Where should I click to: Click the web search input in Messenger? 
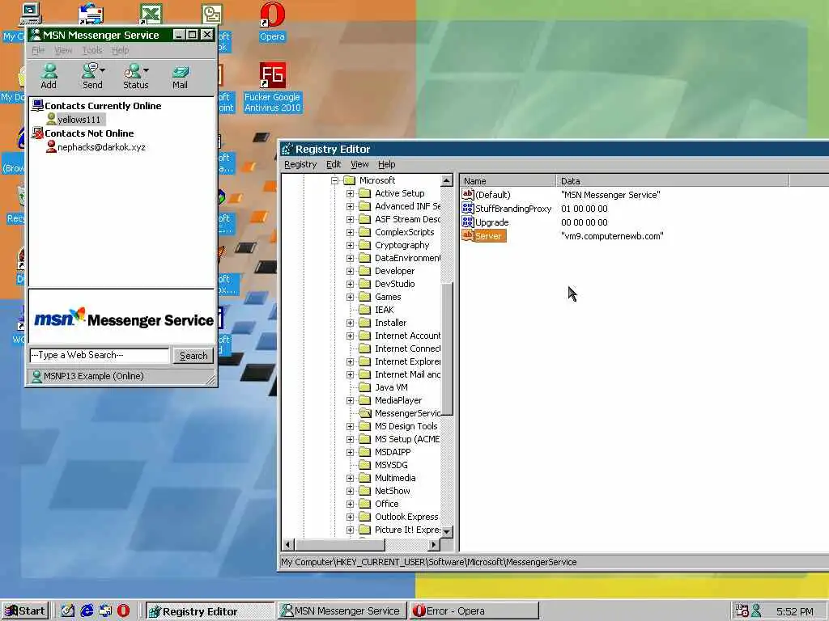coord(99,356)
